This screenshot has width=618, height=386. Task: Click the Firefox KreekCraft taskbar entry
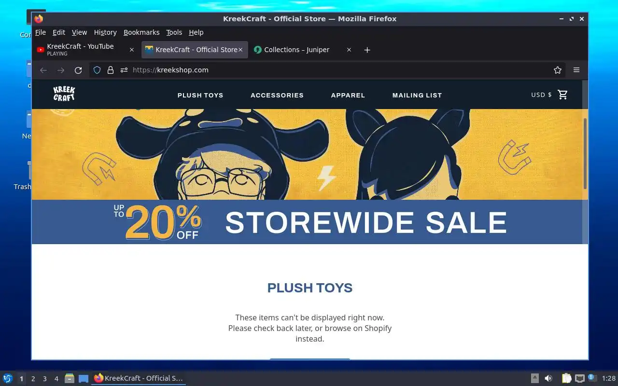[139, 378]
